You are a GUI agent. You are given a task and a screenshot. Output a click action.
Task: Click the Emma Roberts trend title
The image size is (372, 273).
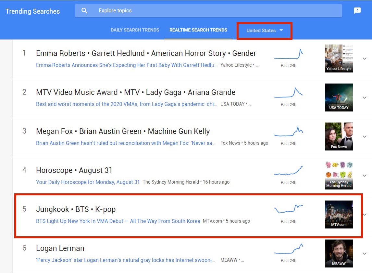146,53
